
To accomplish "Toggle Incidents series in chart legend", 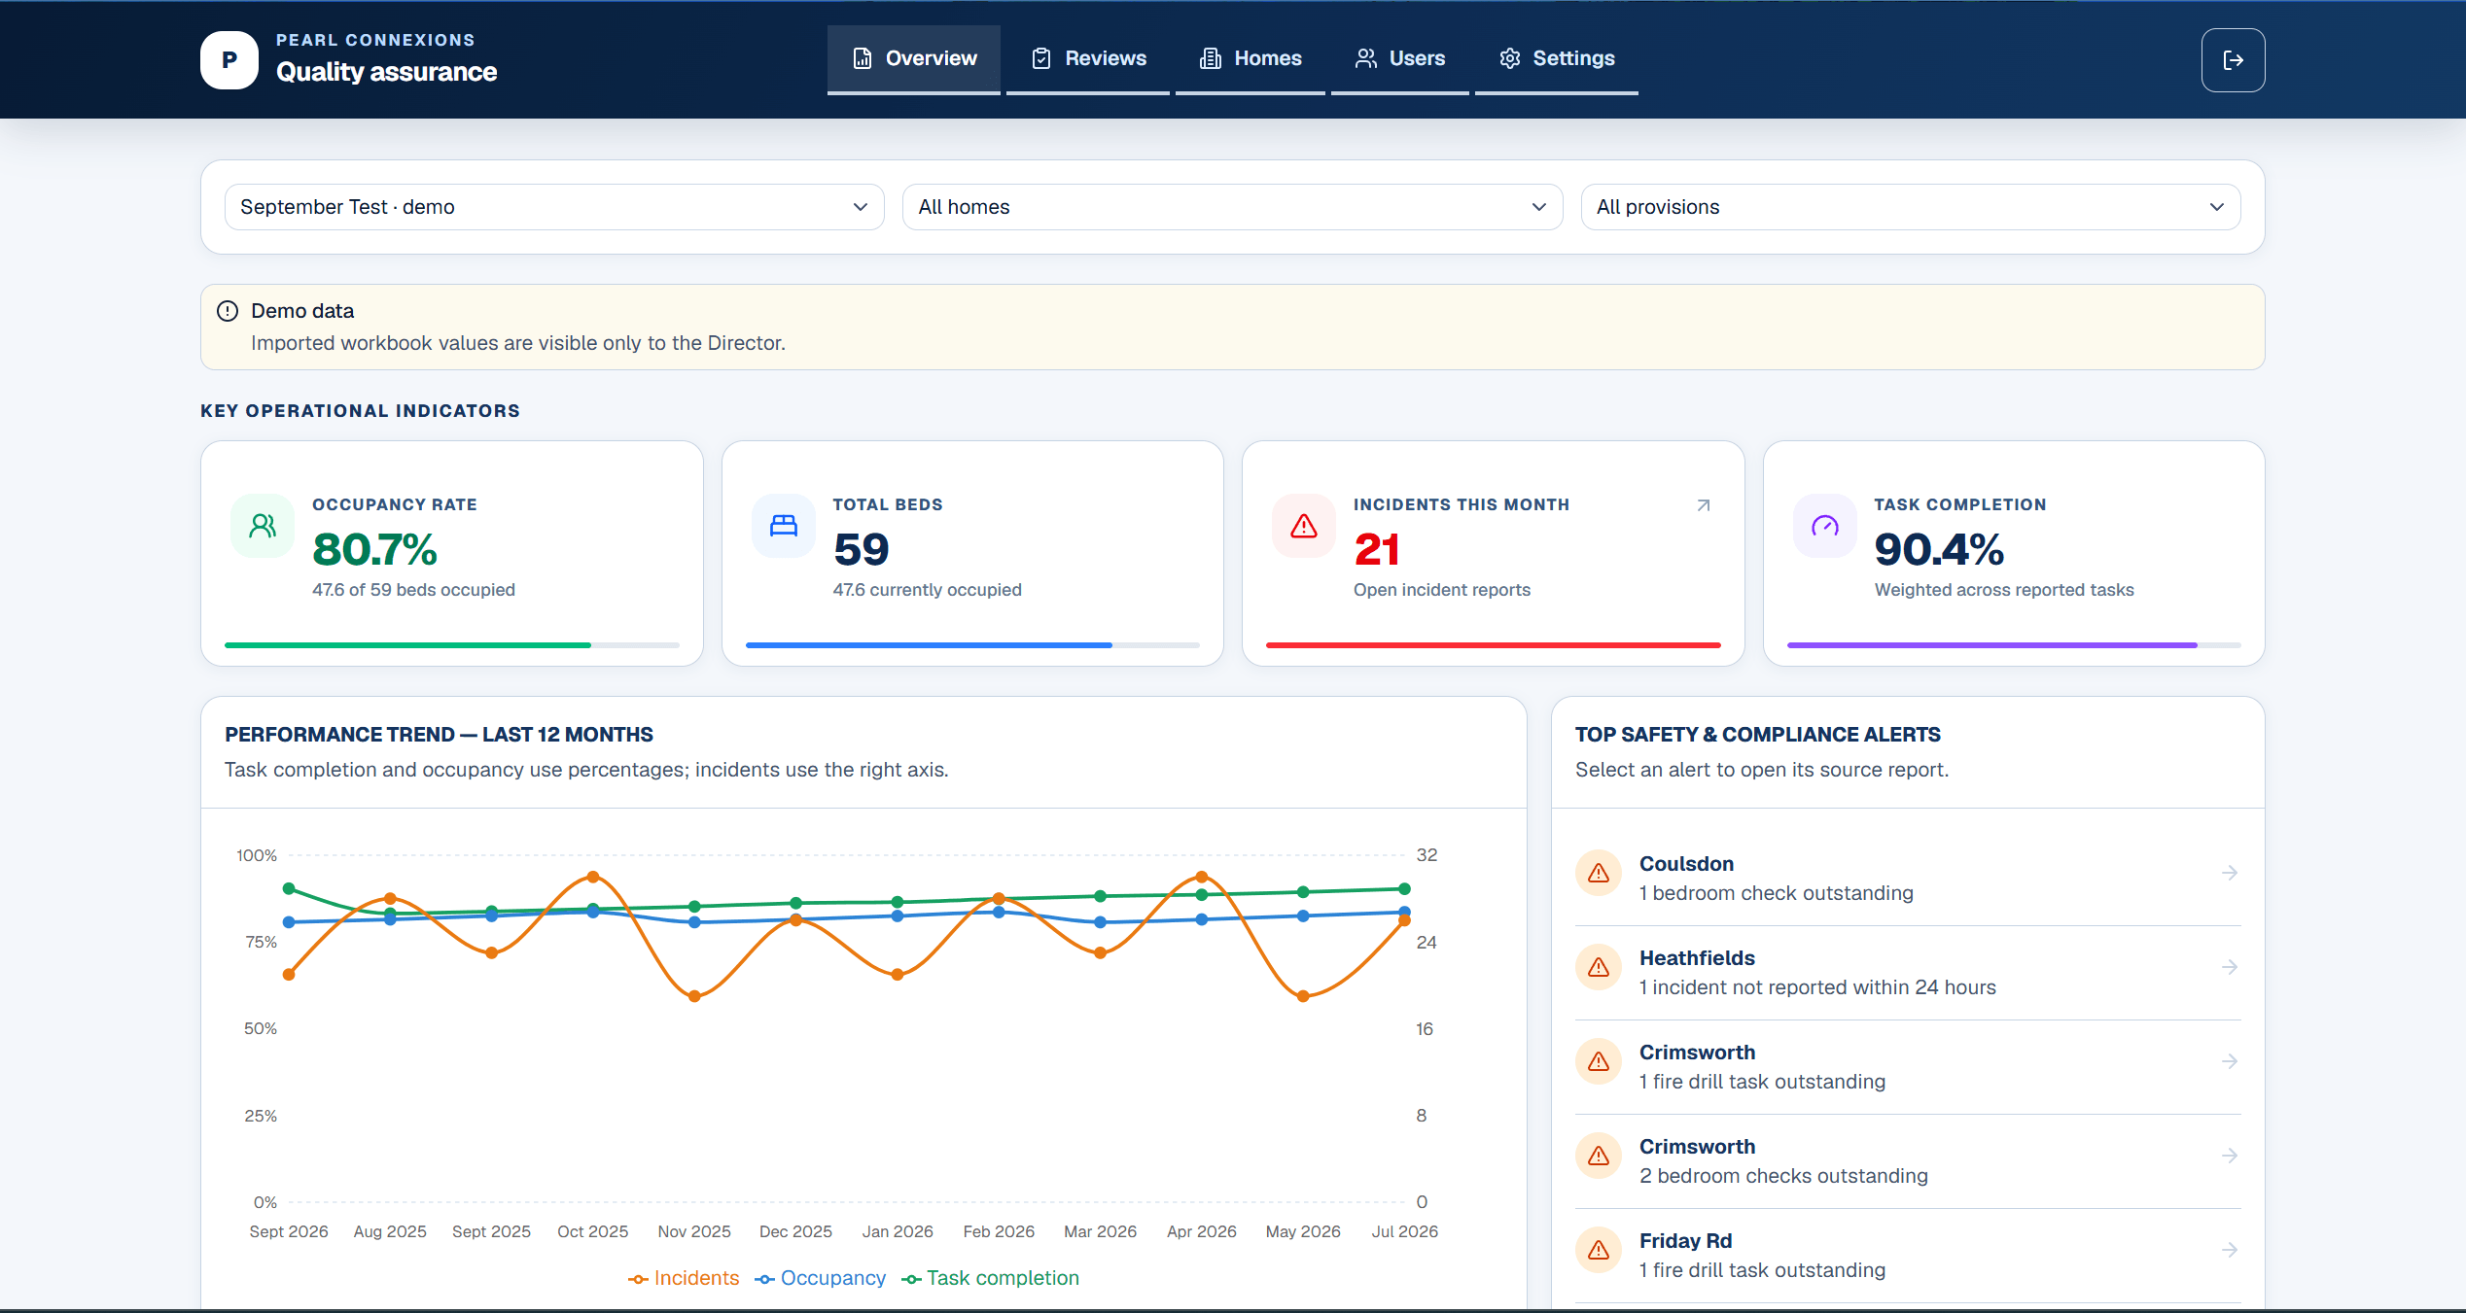I will coord(684,1278).
